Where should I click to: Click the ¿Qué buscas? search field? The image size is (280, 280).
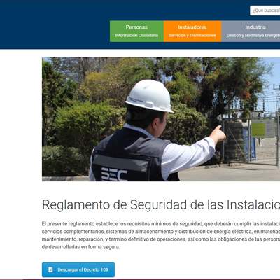click(x=265, y=10)
